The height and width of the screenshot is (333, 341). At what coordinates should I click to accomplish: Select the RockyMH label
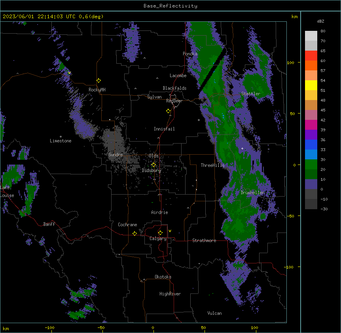click(x=97, y=90)
